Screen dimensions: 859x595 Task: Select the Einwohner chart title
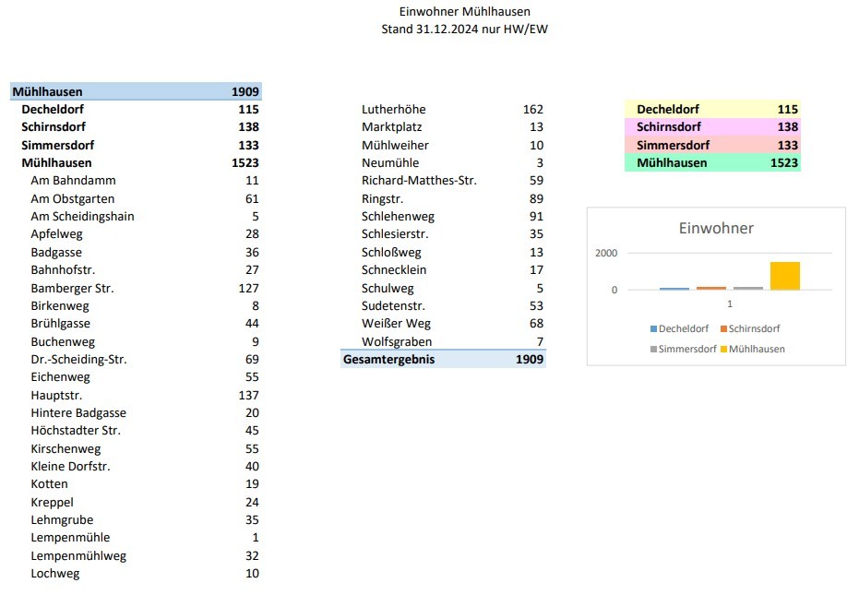(x=716, y=229)
